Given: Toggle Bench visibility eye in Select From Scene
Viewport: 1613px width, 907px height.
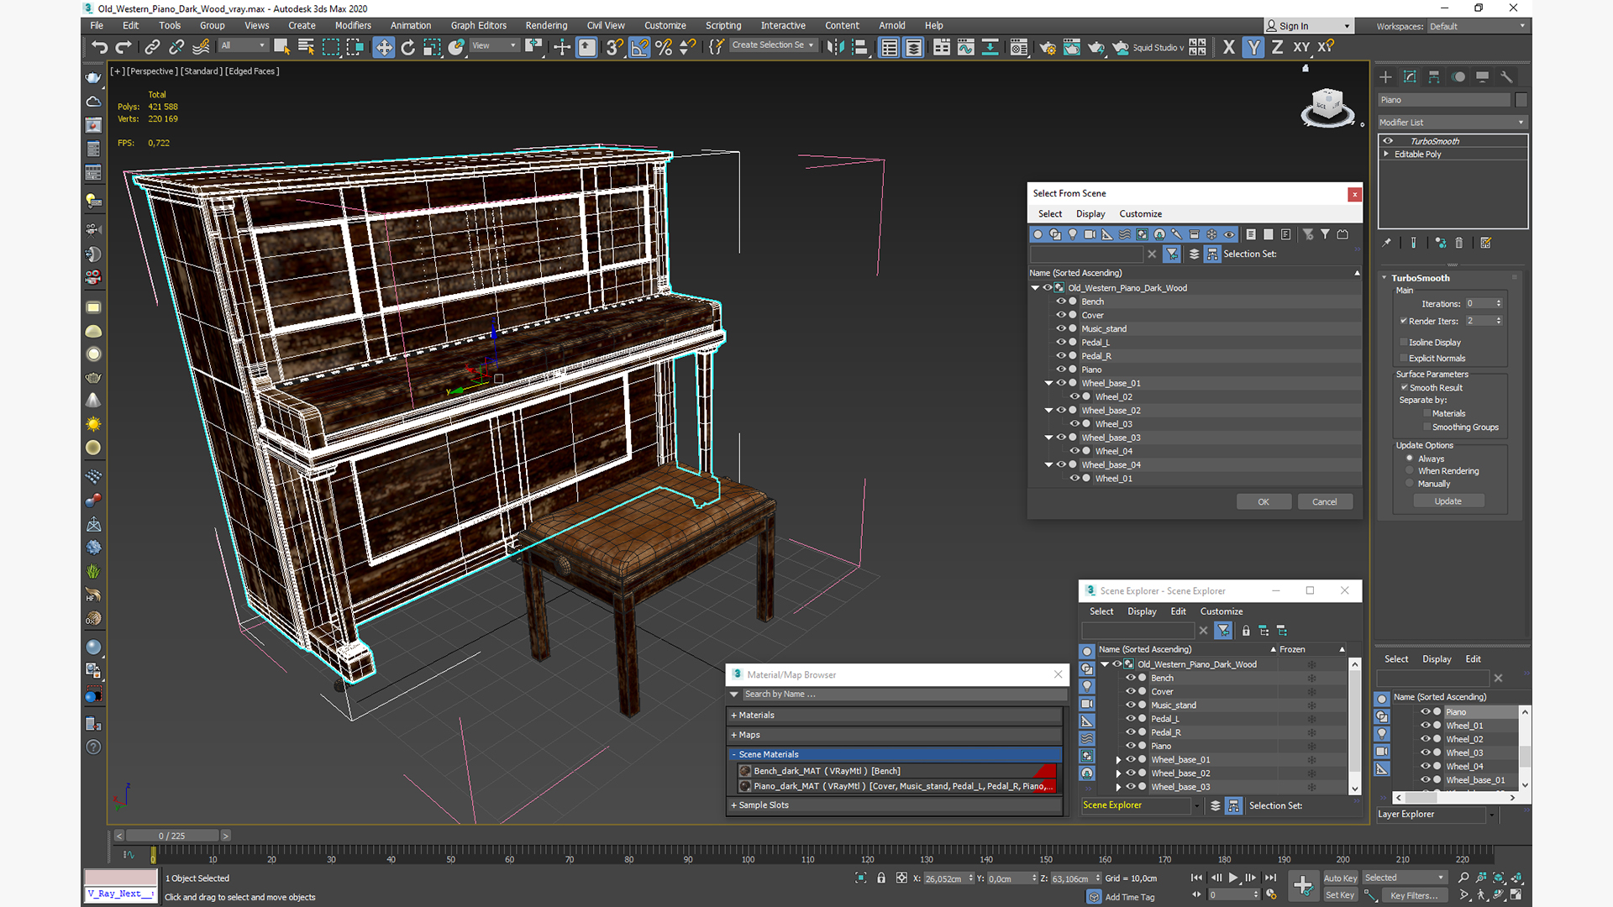Looking at the screenshot, I should [1061, 301].
